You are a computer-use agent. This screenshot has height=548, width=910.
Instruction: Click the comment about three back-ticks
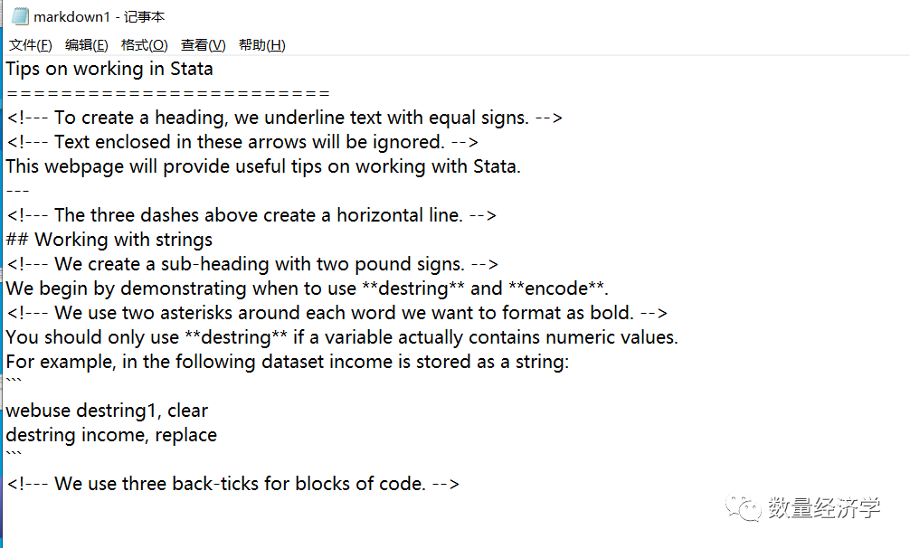click(x=231, y=483)
